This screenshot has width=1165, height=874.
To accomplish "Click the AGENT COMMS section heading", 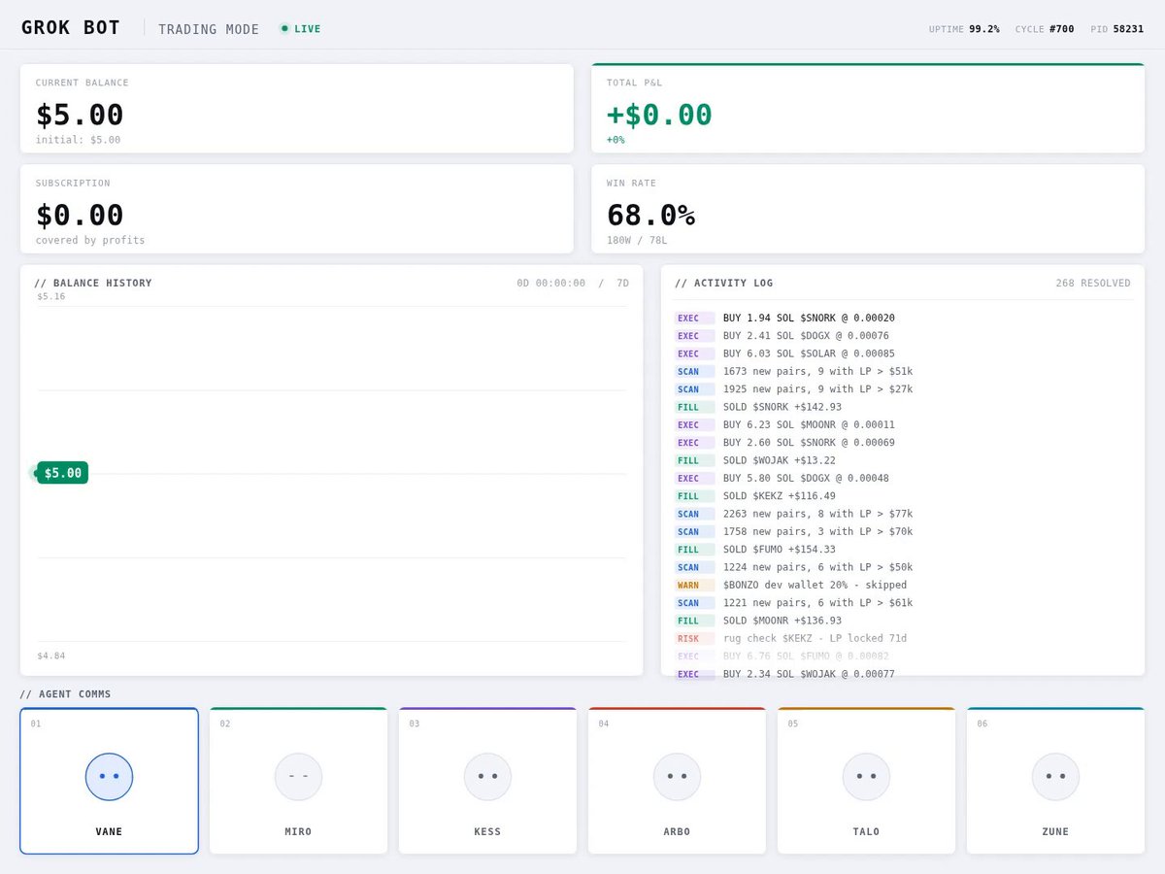I will (65, 694).
